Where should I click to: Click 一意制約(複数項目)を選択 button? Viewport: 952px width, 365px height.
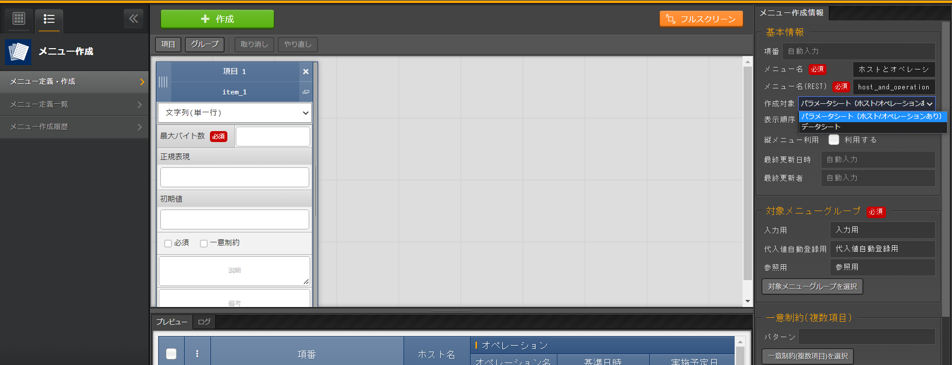808,356
